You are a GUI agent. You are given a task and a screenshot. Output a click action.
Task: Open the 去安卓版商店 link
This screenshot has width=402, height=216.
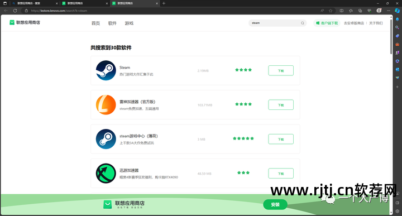(354, 23)
